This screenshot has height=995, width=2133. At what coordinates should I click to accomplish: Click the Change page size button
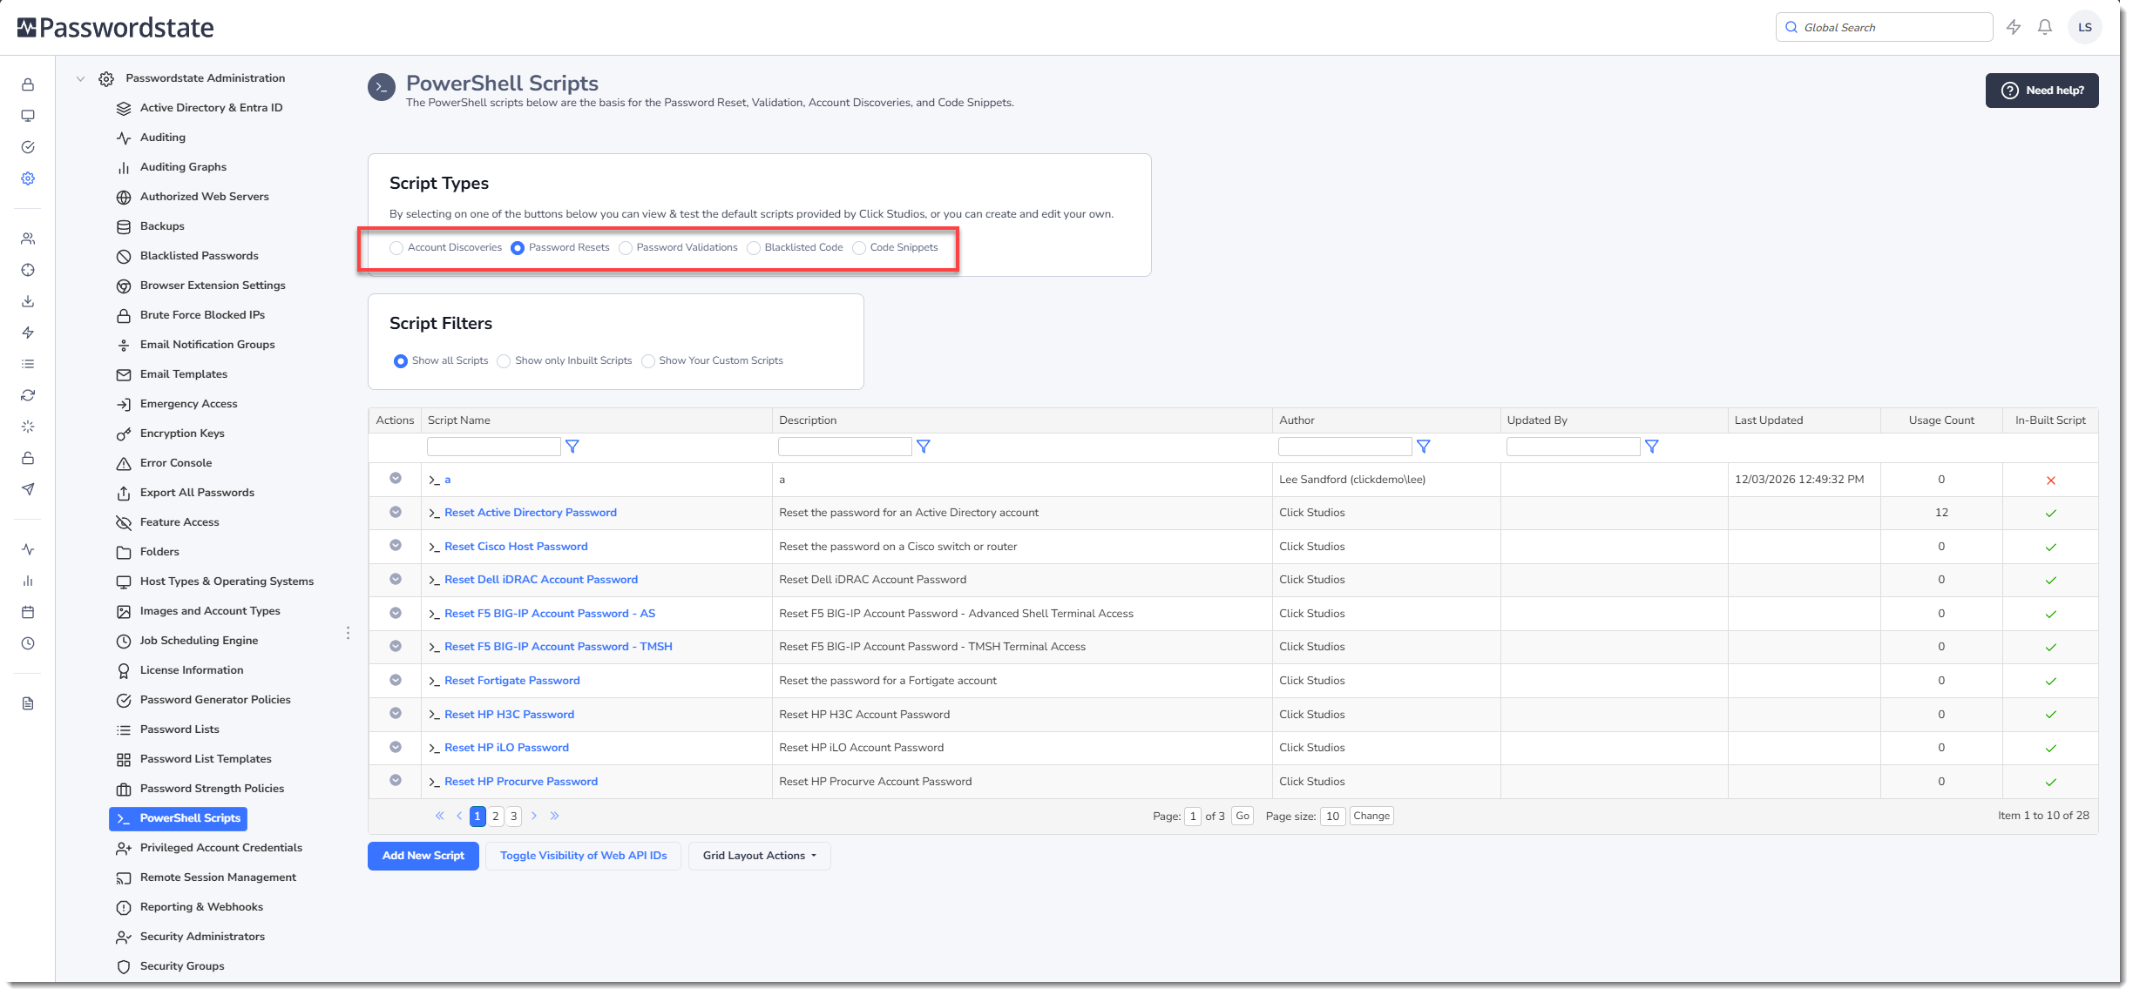[1371, 816]
